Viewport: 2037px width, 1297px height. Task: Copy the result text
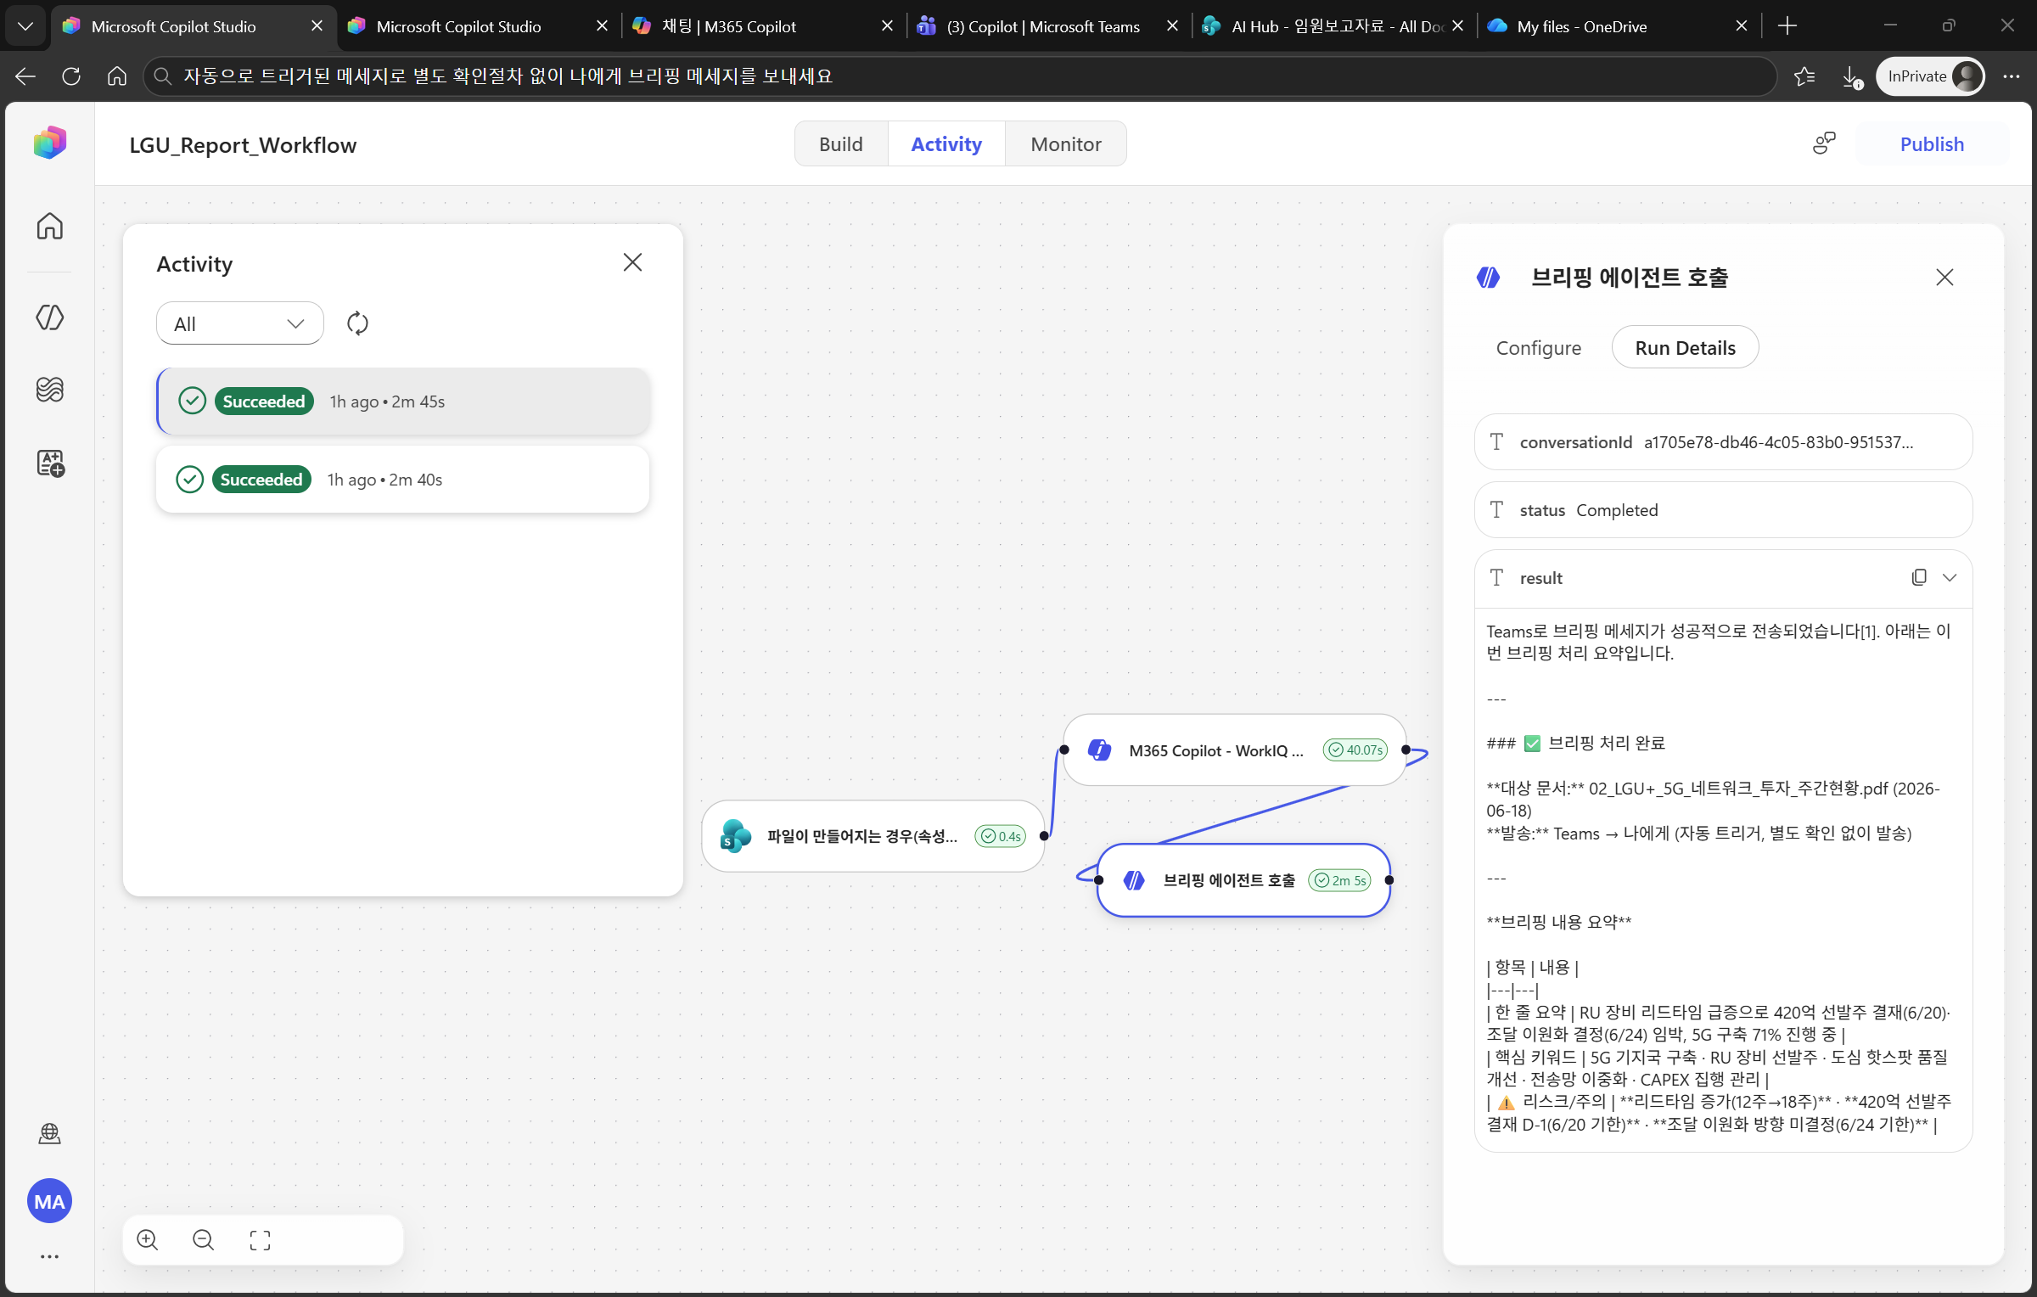point(1919,577)
